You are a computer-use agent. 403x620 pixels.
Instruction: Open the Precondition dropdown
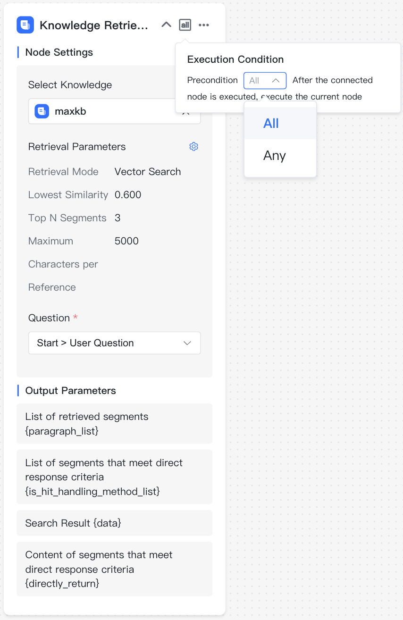click(x=265, y=81)
